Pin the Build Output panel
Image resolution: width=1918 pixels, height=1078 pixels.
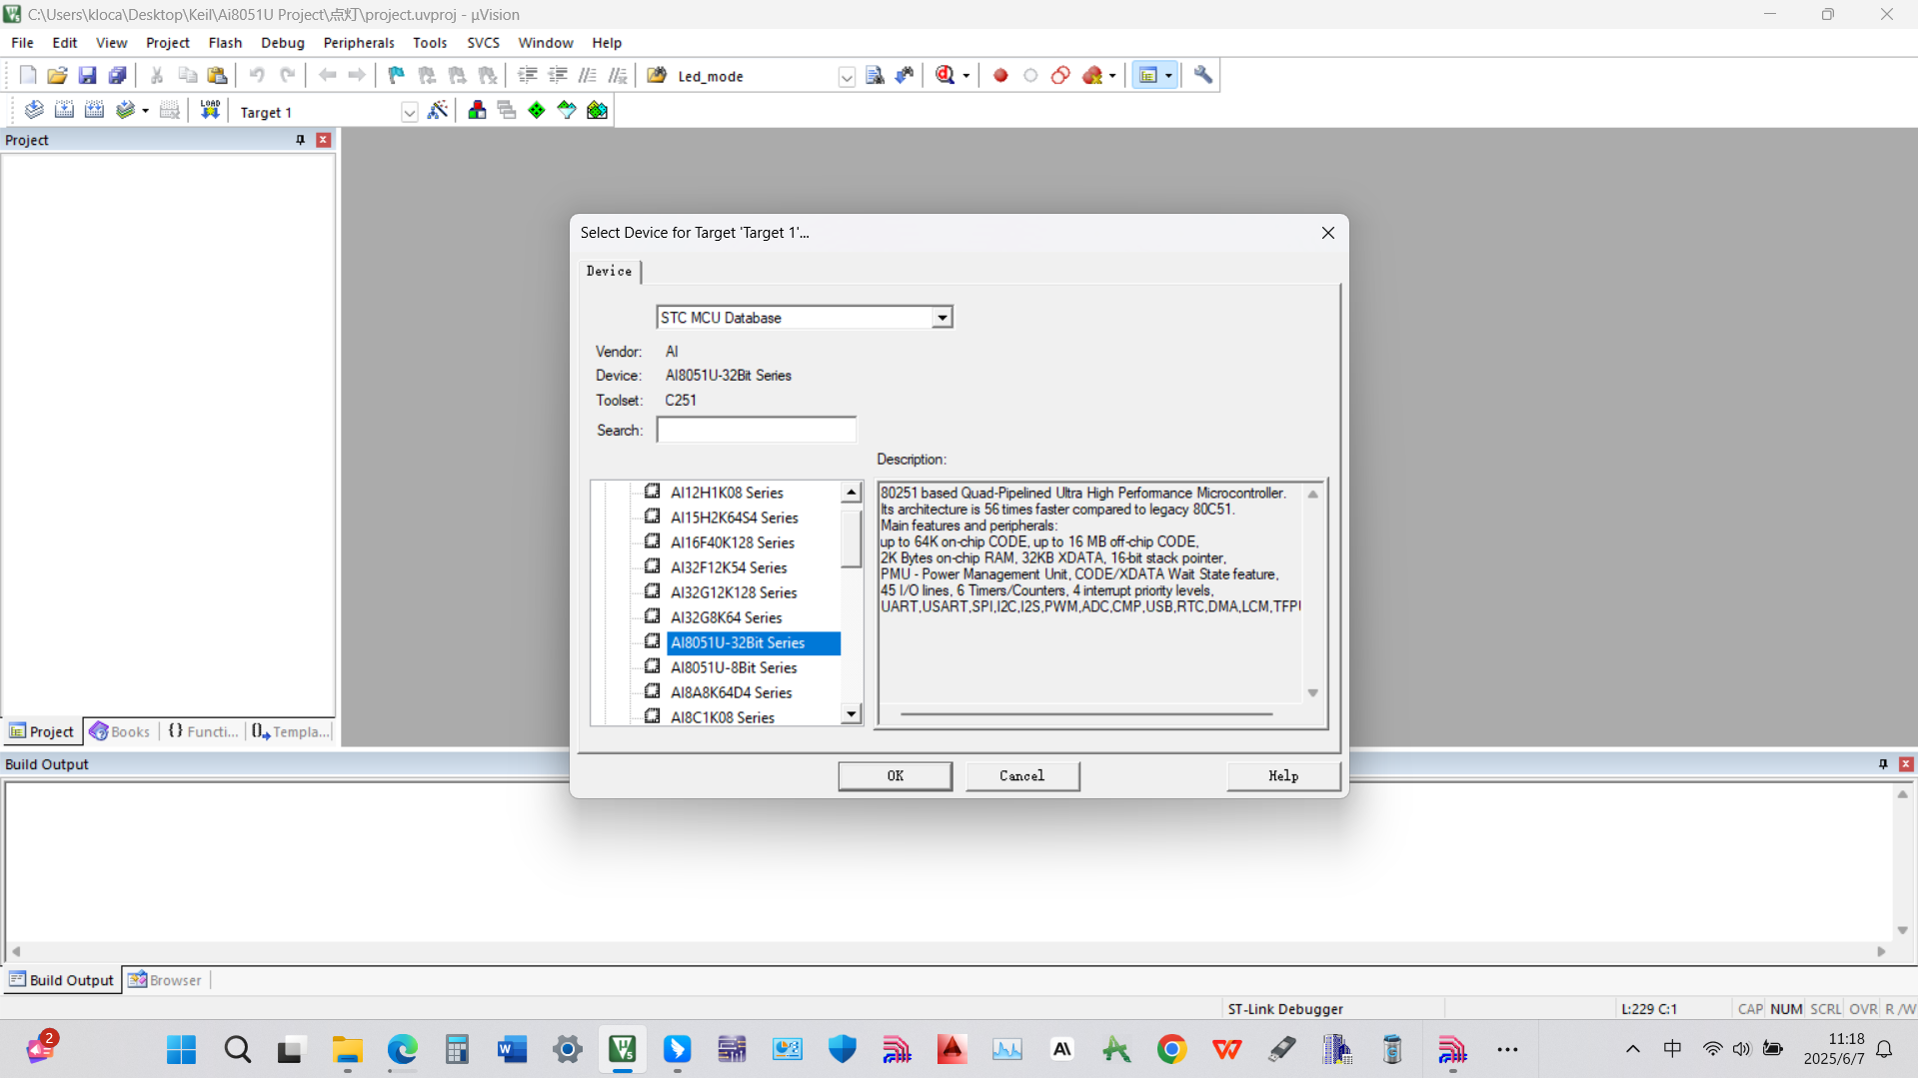1883,764
